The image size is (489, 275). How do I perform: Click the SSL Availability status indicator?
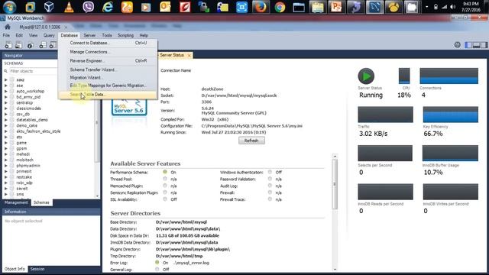tap(165, 199)
